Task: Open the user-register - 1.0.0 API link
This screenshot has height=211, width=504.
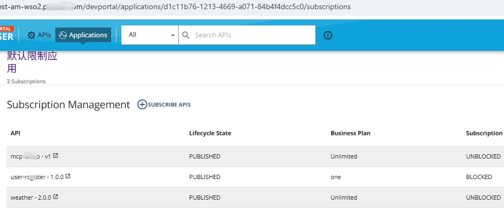Action: (x=37, y=177)
